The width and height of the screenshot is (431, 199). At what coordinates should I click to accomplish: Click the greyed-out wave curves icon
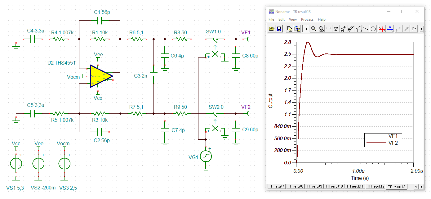click(398, 29)
